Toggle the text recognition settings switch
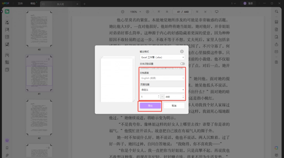 (182, 64)
